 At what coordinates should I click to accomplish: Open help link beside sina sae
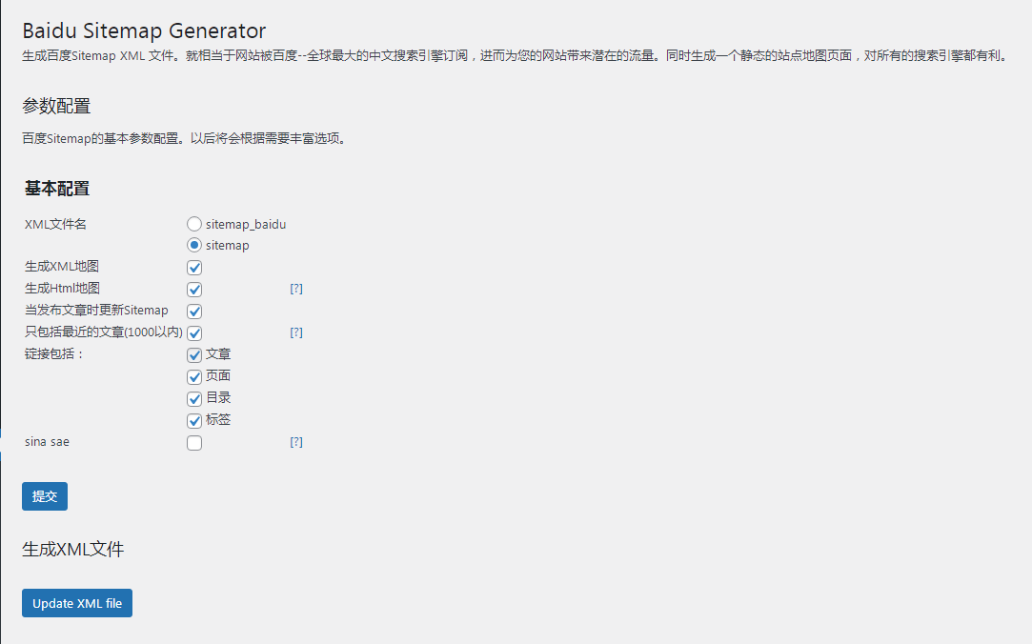pos(296,442)
